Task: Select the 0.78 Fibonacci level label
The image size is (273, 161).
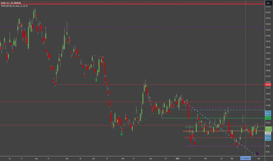Action: click(x=189, y=138)
